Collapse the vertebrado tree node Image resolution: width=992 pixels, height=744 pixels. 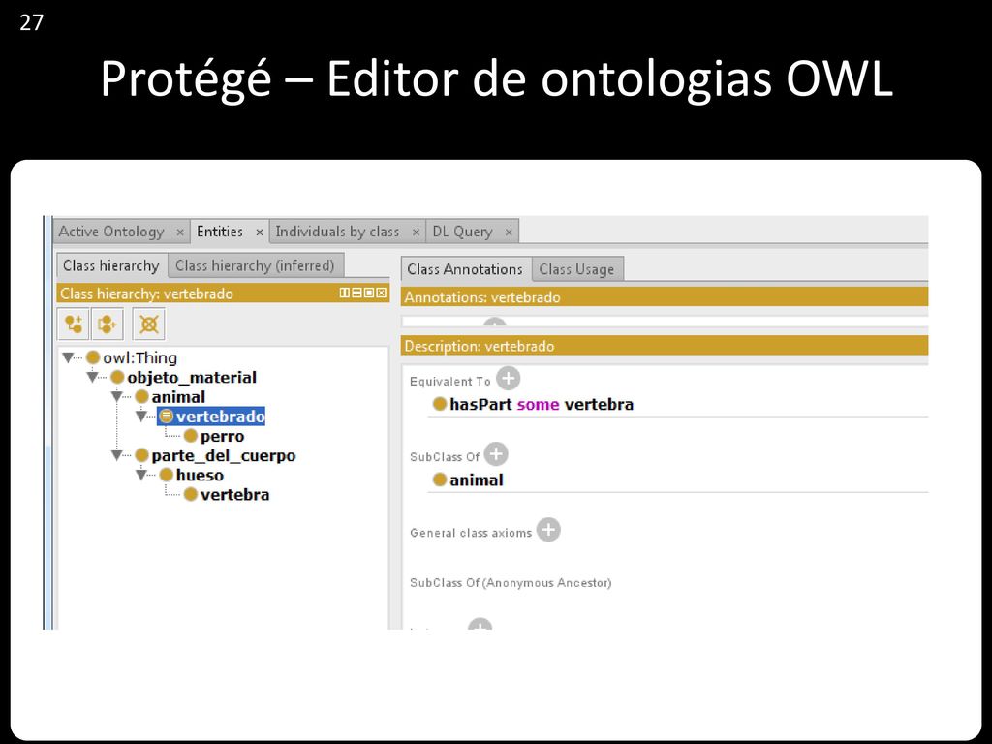tap(141, 417)
